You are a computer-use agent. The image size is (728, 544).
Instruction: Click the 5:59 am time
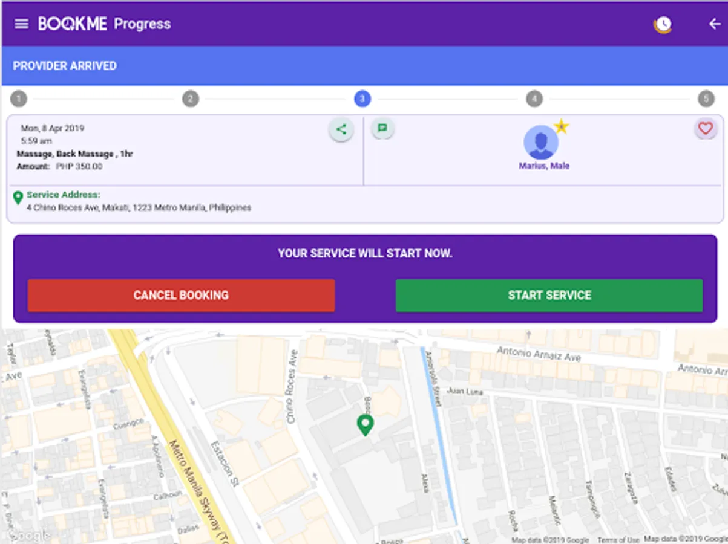(36, 141)
